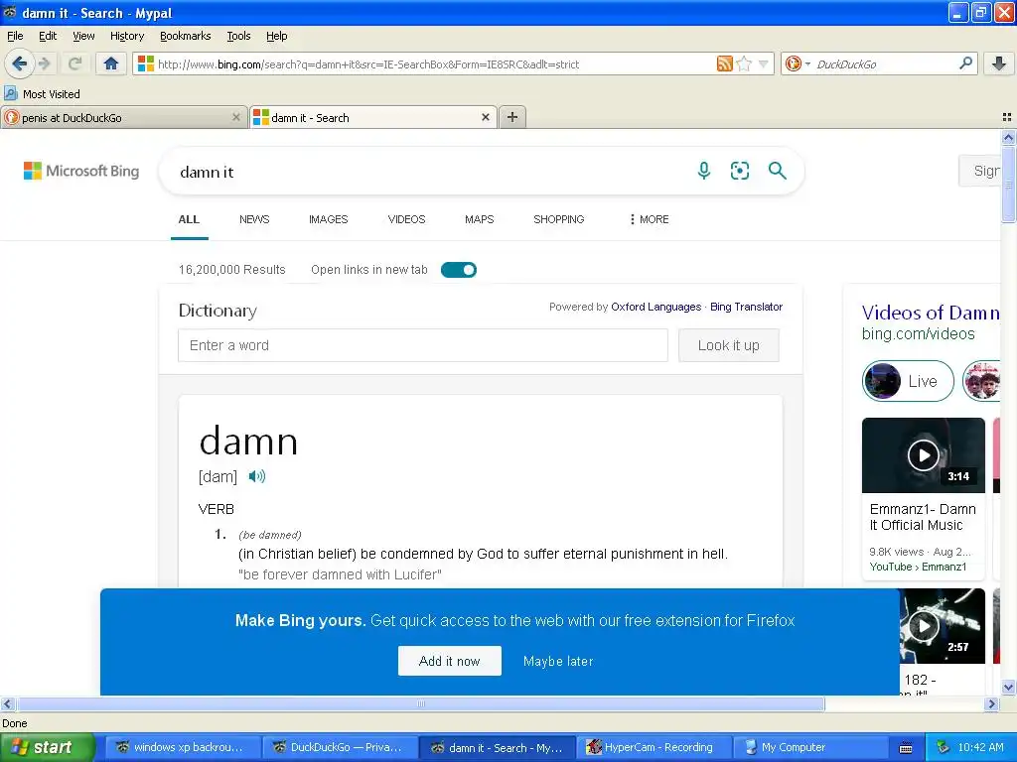Viewport: 1017px width, 762px height.
Task: Toggle 'Open links in new tab' switch
Action: point(459,270)
